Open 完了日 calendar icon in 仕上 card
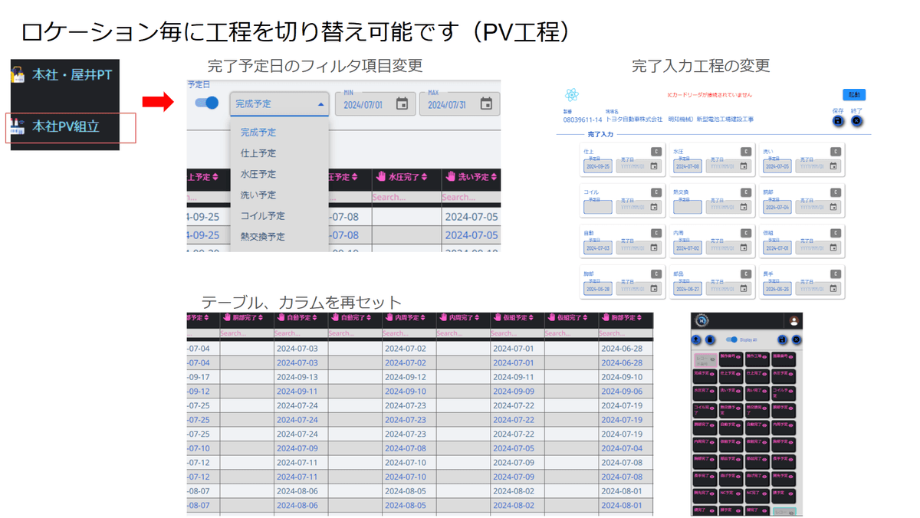The width and height of the screenshot is (920, 518). 654,166
